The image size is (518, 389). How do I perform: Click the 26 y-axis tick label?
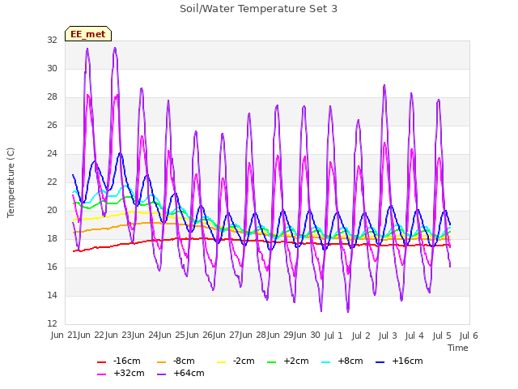(52, 126)
